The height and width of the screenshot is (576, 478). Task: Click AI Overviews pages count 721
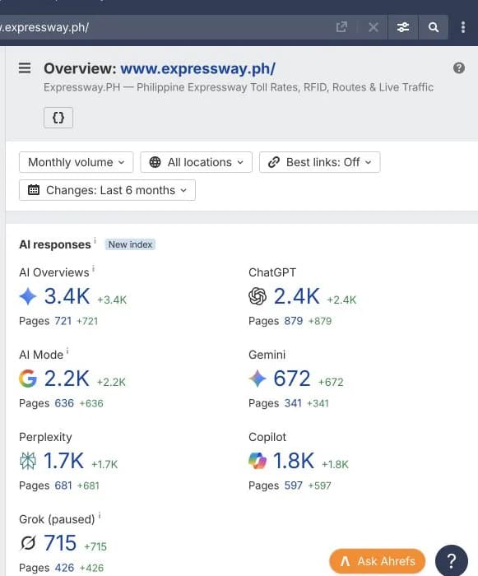click(63, 321)
